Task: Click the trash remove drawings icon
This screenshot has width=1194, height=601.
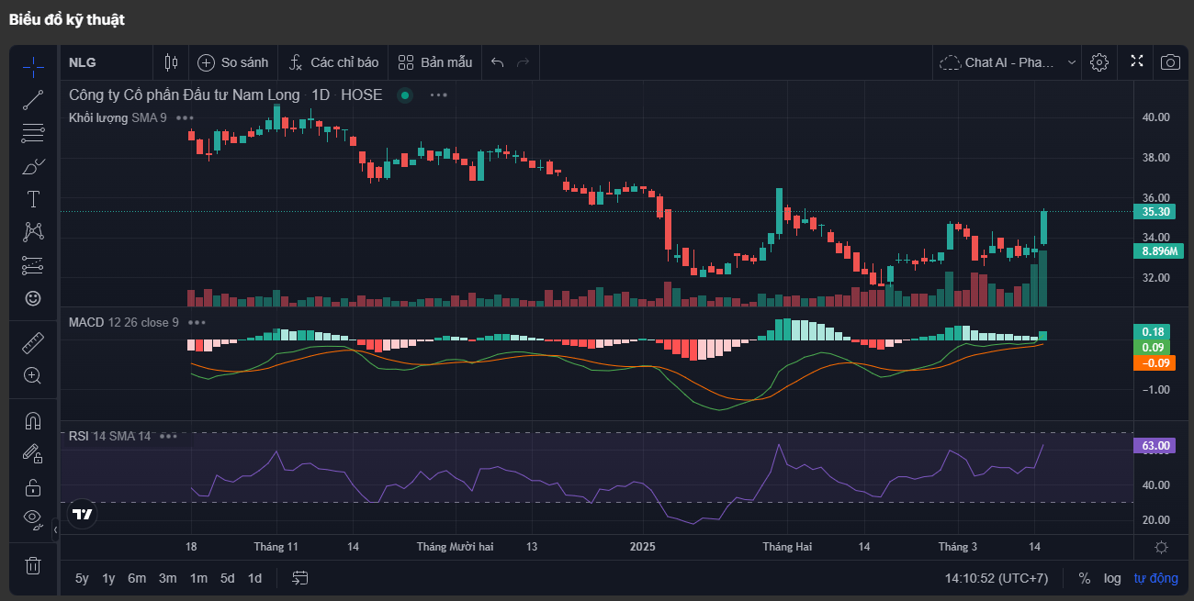Action: [x=33, y=565]
